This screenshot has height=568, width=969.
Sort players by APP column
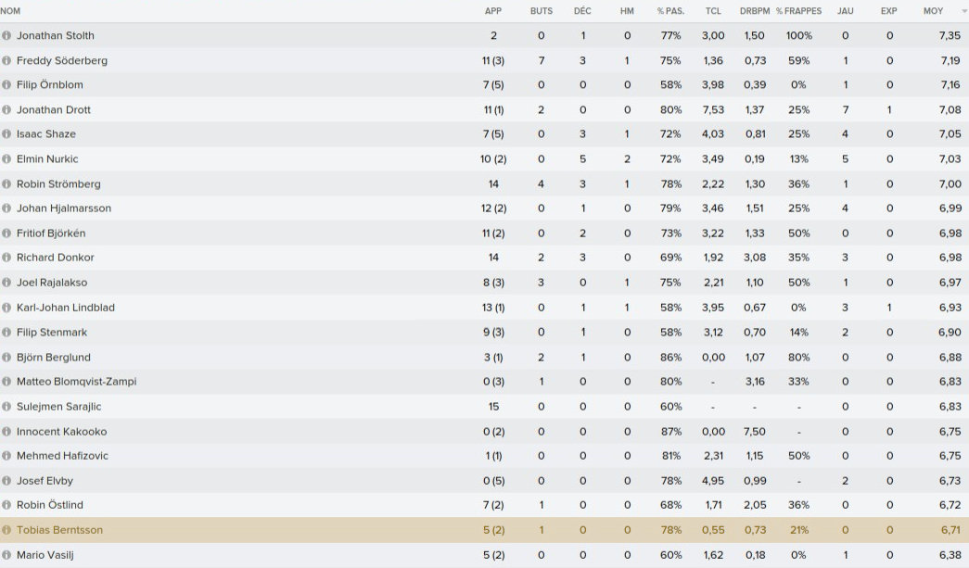[493, 11]
